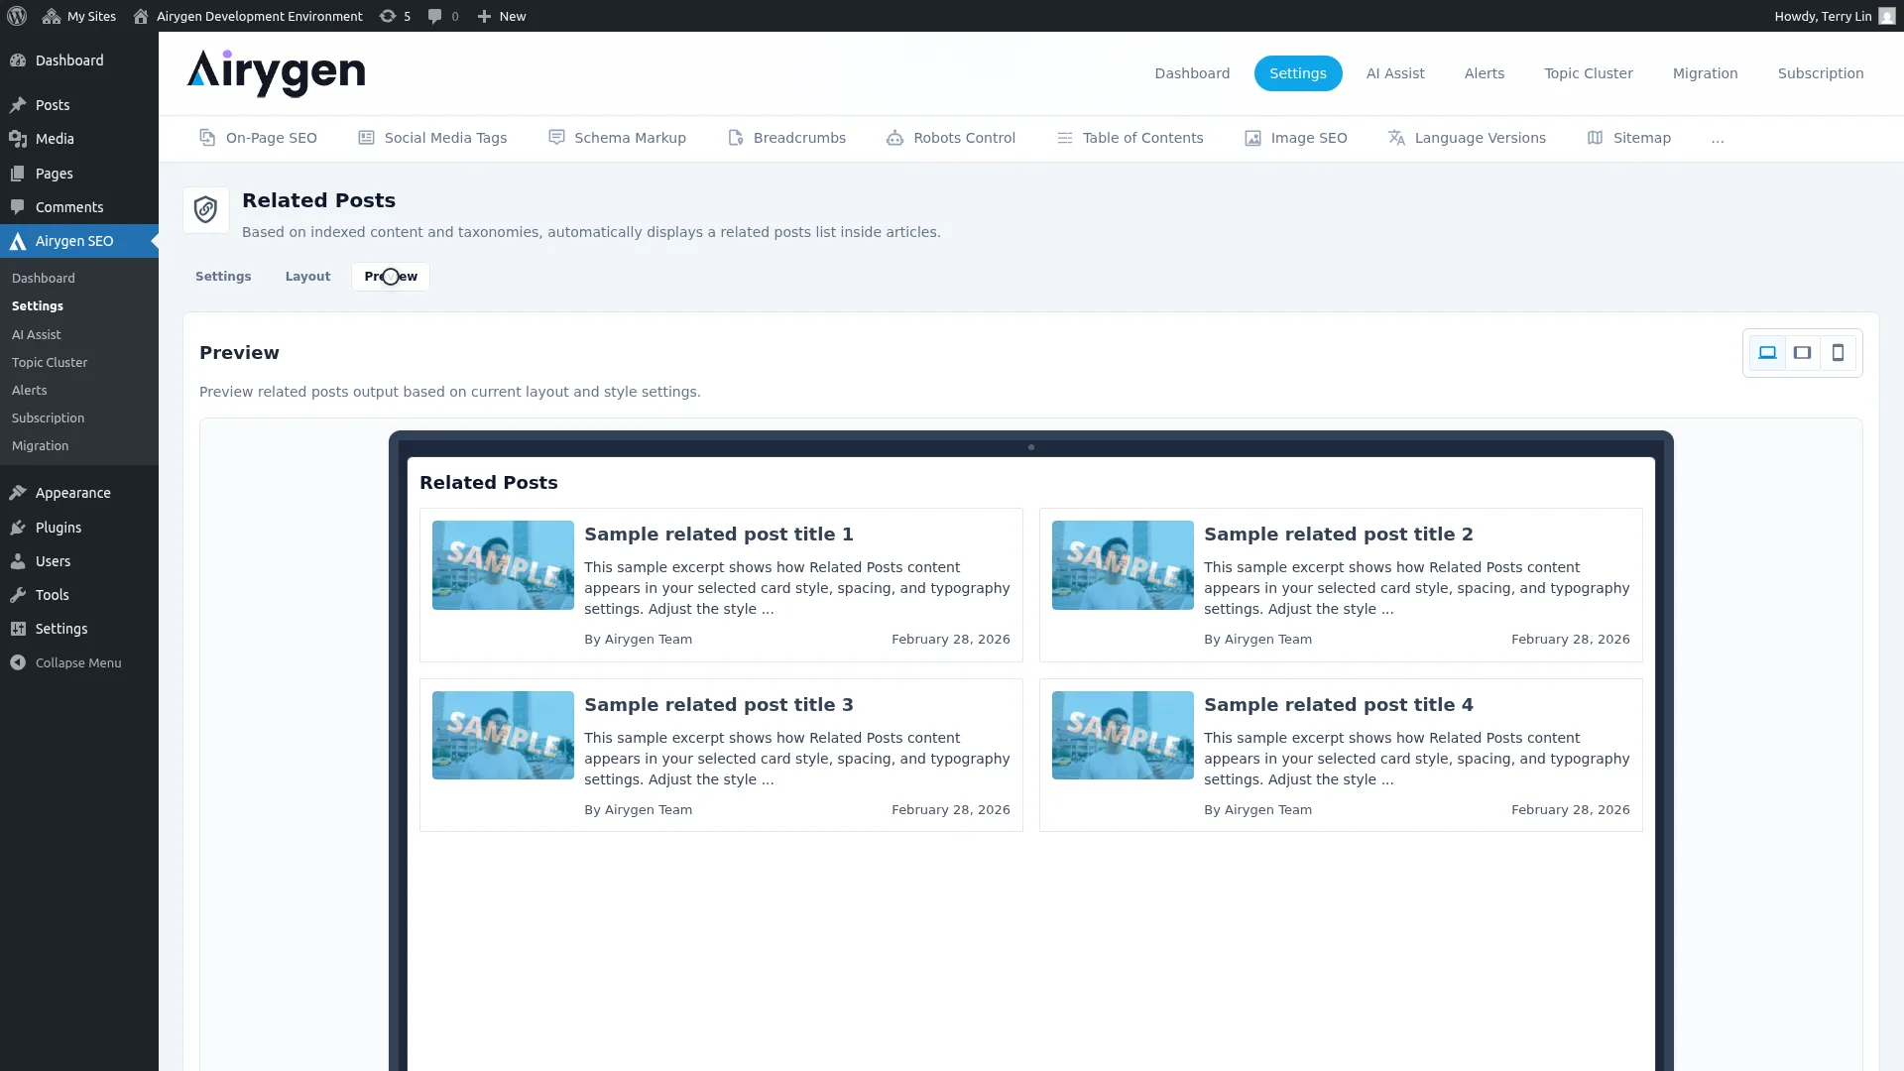Viewport: 1904px width, 1071px height.
Task: Switch to Related Posts Settings sub-tab
Action: (x=223, y=277)
